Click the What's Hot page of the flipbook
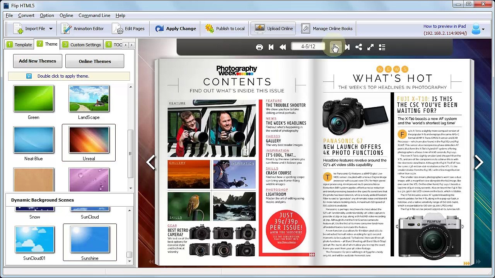The width and height of the screenshot is (495, 278). (393, 162)
